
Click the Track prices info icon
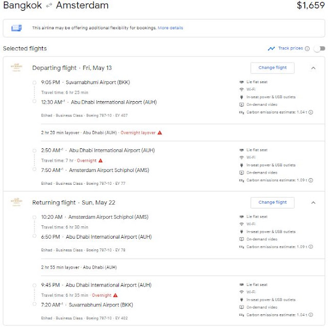[307, 49]
